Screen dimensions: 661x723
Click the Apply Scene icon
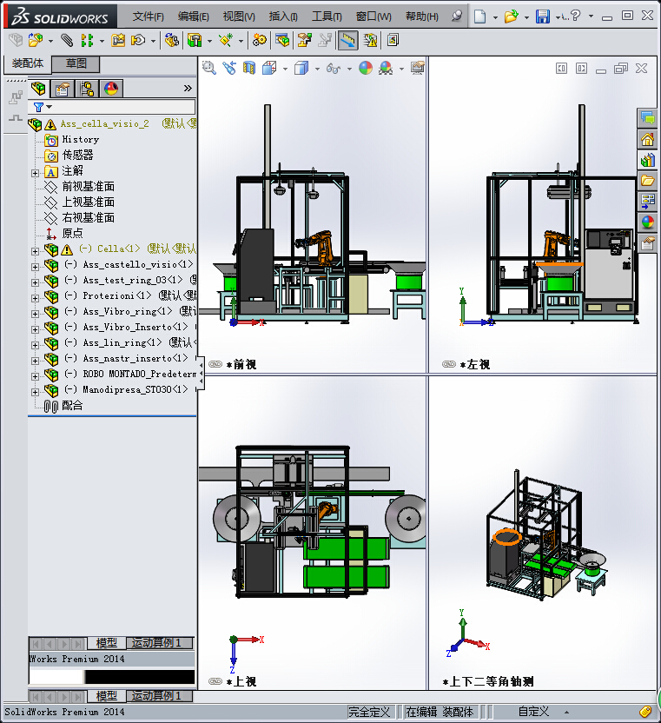(386, 69)
